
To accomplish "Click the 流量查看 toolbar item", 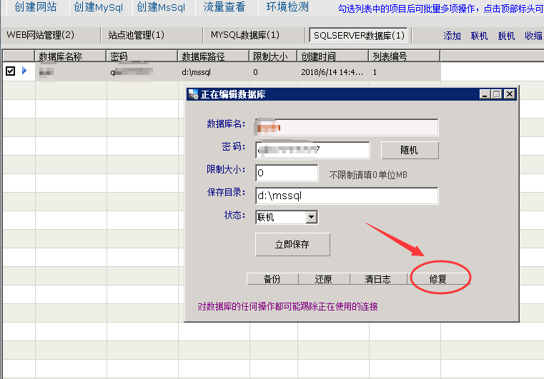I will (x=224, y=7).
